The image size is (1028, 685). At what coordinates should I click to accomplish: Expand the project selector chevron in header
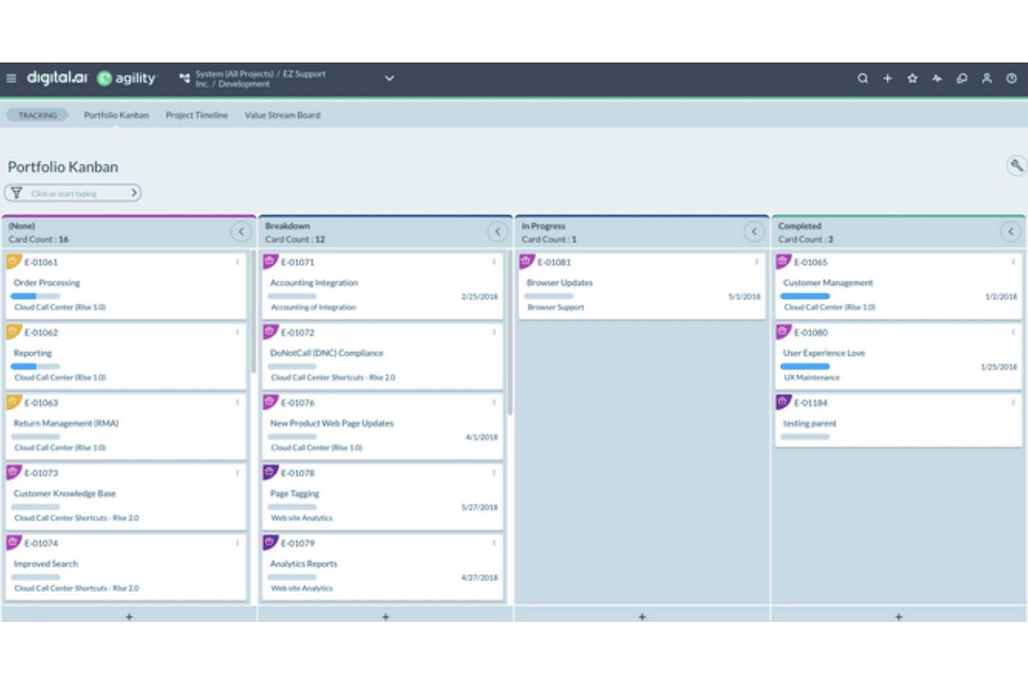pyautogui.click(x=390, y=78)
